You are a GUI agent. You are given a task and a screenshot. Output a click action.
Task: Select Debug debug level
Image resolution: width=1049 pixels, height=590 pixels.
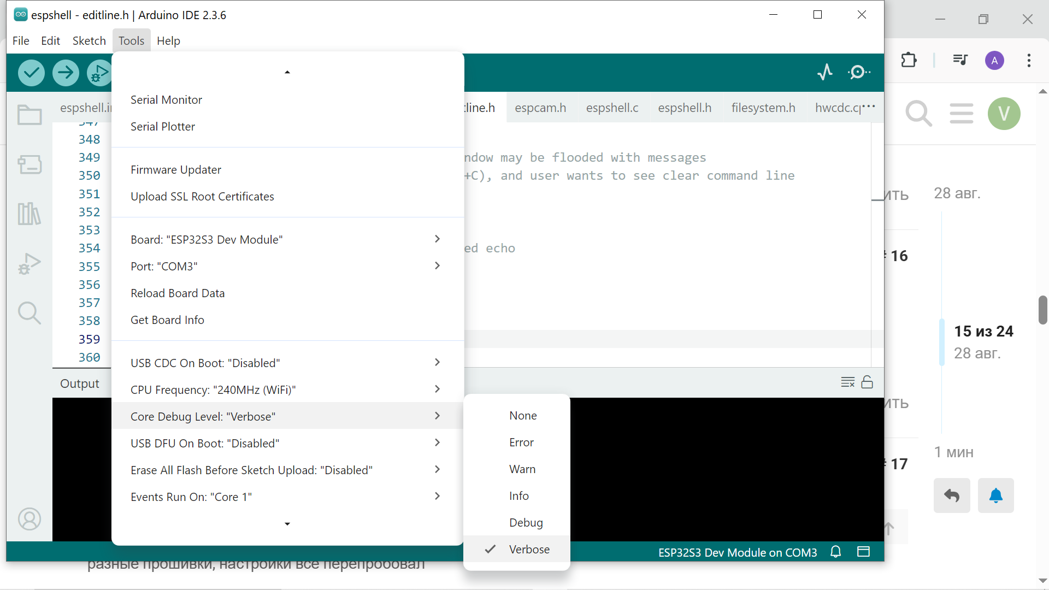[517, 523]
